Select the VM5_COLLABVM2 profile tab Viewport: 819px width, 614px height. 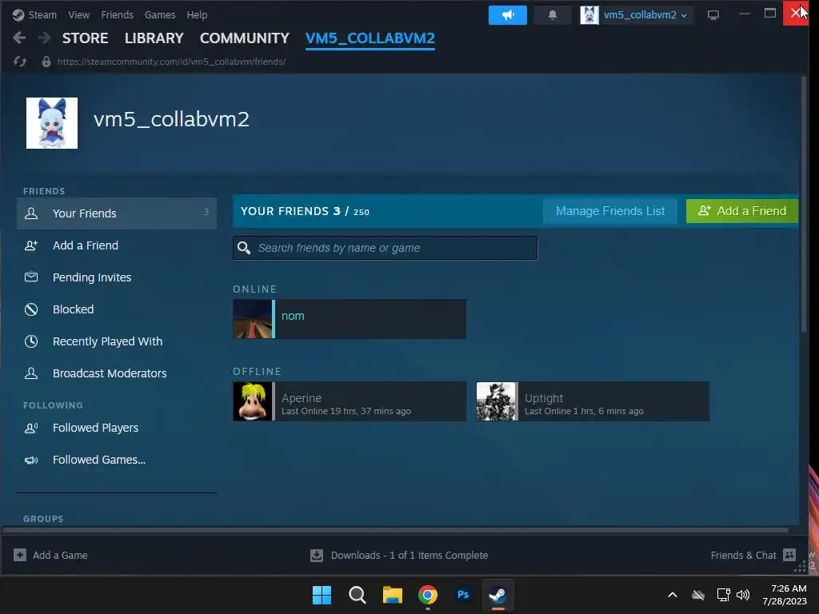370,38
